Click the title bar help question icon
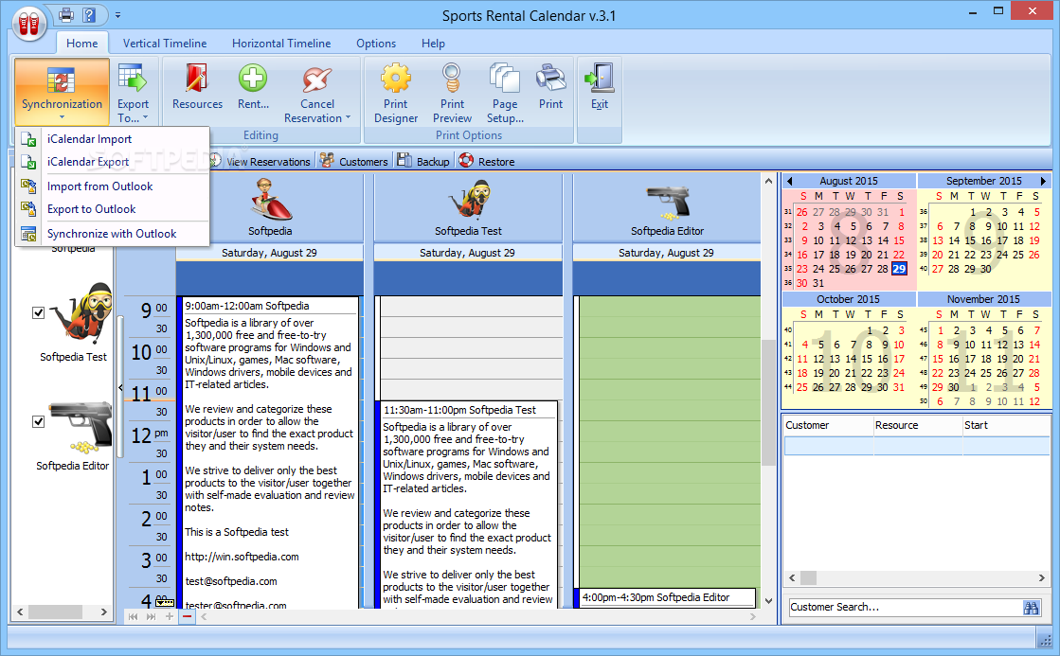Viewport: 1060px width, 656px height. (88, 14)
